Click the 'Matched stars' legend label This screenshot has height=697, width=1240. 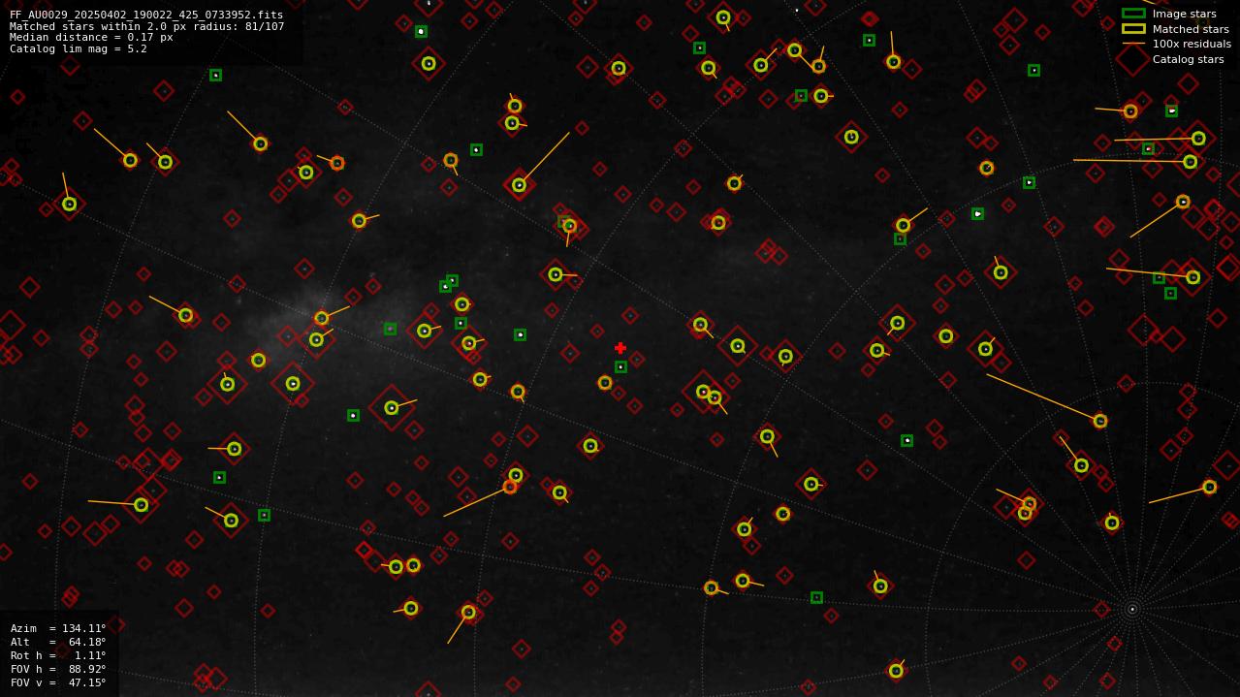tap(1191, 29)
